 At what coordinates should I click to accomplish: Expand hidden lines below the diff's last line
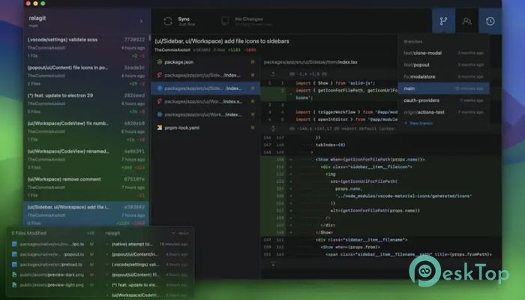[273, 264]
